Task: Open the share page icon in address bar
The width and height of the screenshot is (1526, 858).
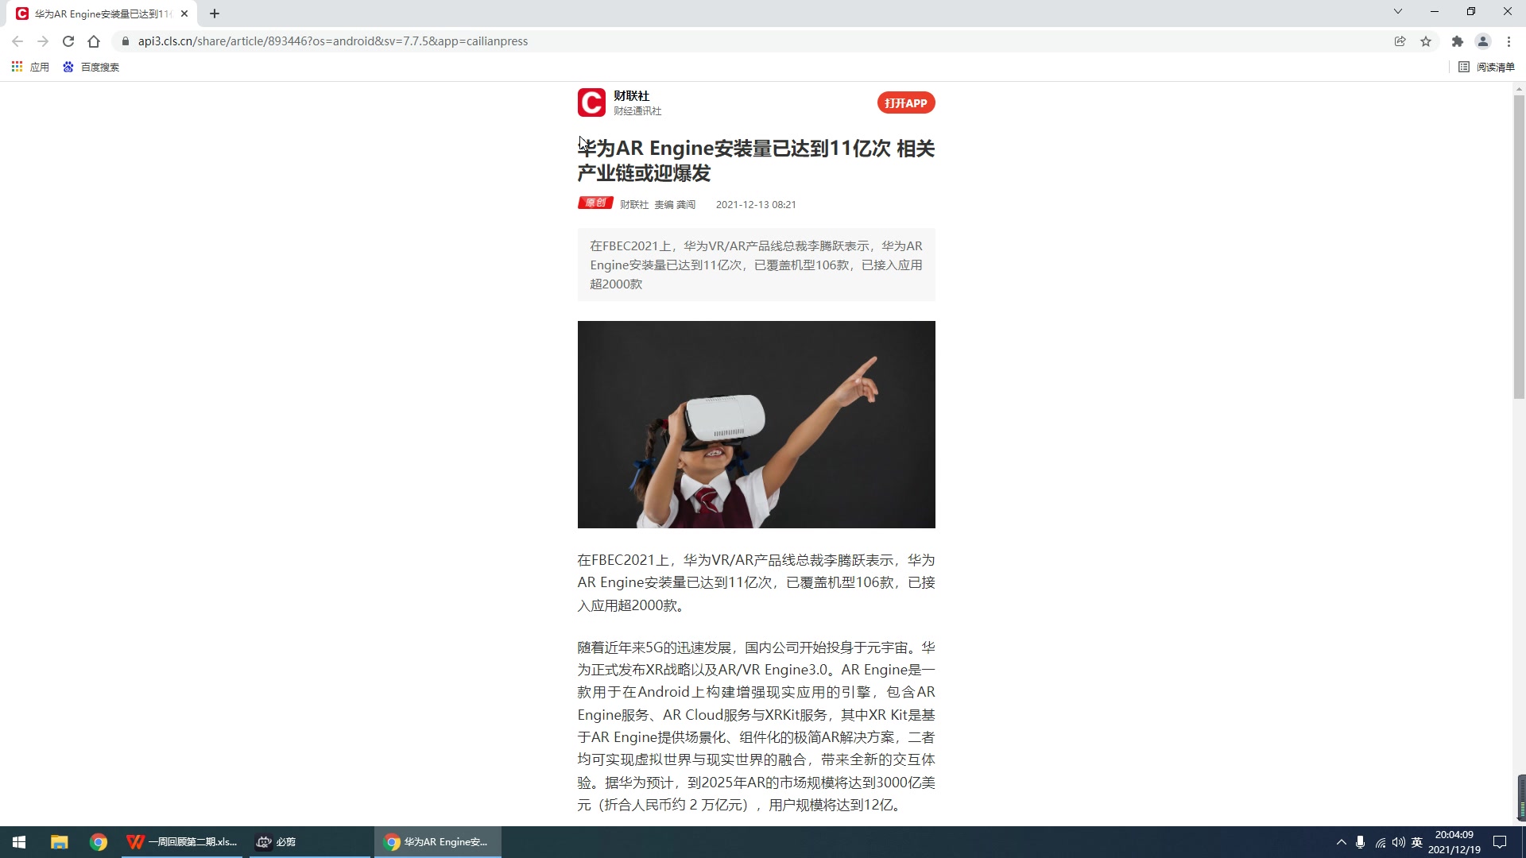Action: [x=1400, y=41]
